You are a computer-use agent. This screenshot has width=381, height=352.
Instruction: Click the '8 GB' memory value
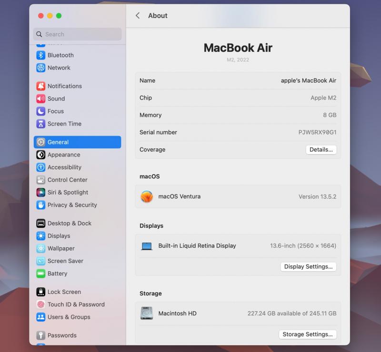pos(330,115)
